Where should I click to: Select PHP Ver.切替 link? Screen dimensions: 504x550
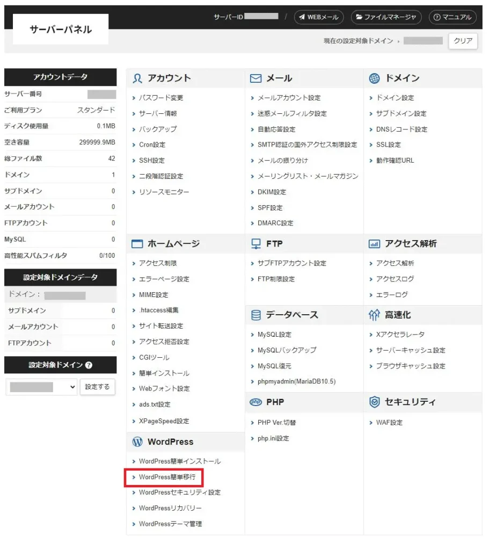pyautogui.click(x=276, y=423)
